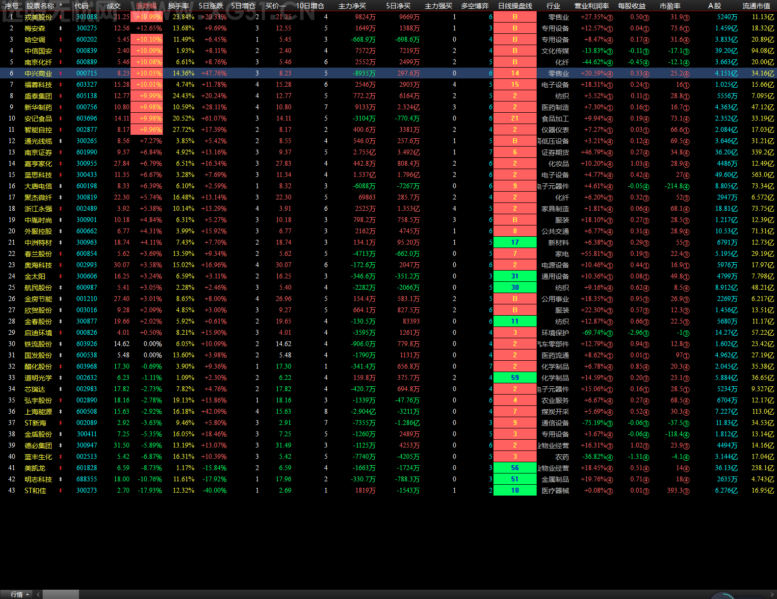The height and width of the screenshot is (599, 777).
Task: Click the marker icon beside 金太阳
Action: (x=61, y=276)
